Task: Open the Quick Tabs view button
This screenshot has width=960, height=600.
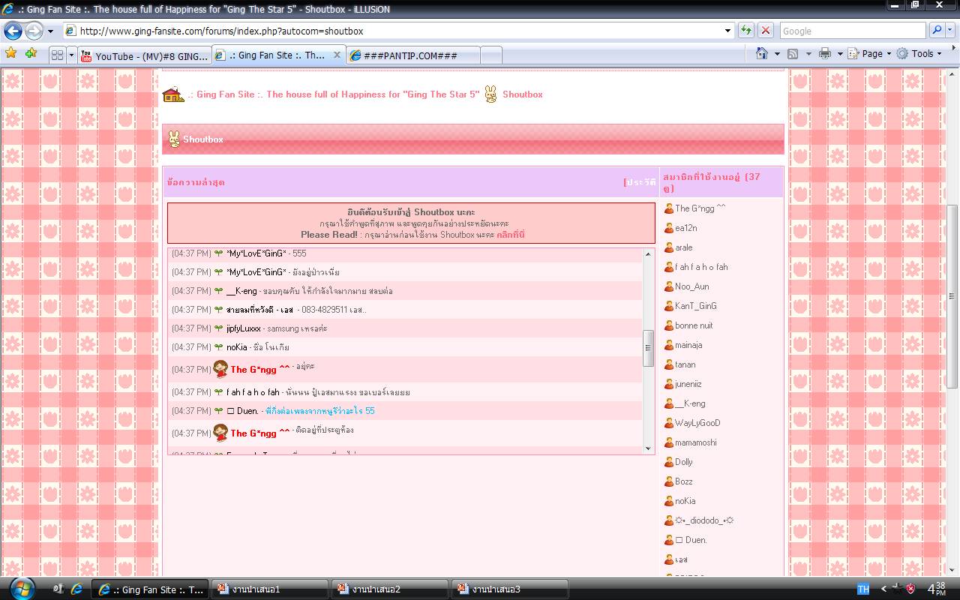Action: pos(57,55)
